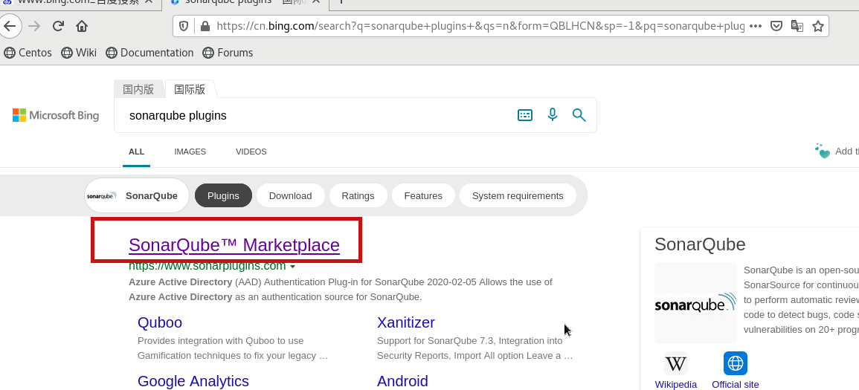The image size is (859, 390).
Task: Select the System requirements filter chip
Action: point(518,195)
